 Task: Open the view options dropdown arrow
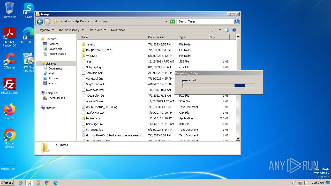click(x=220, y=30)
